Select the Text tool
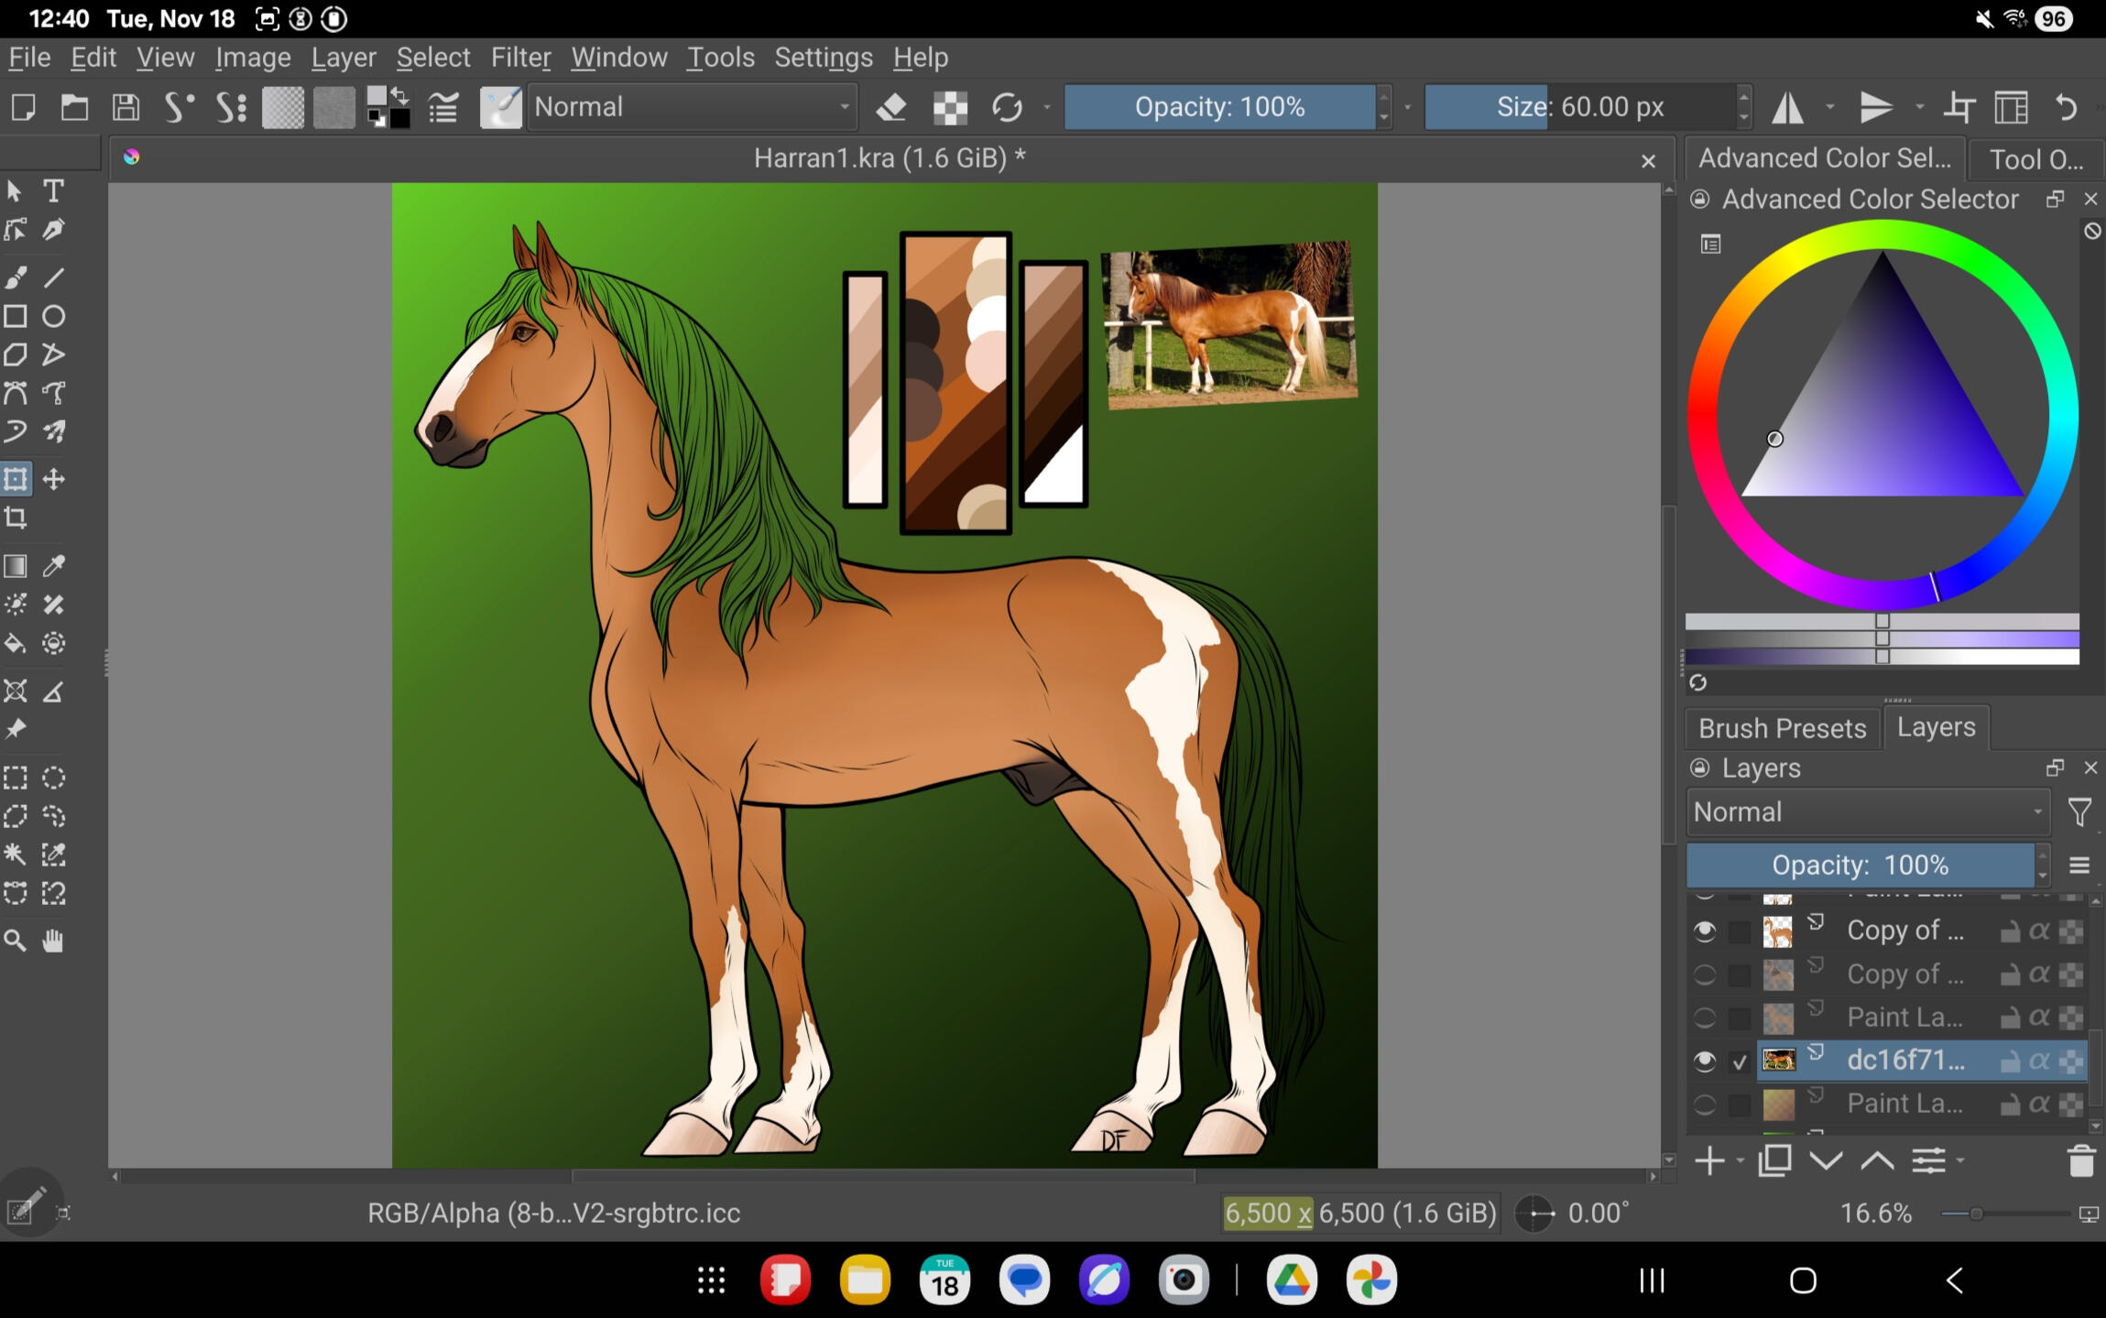This screenshot has height=1318, width=2106. (x=54, y=191)
